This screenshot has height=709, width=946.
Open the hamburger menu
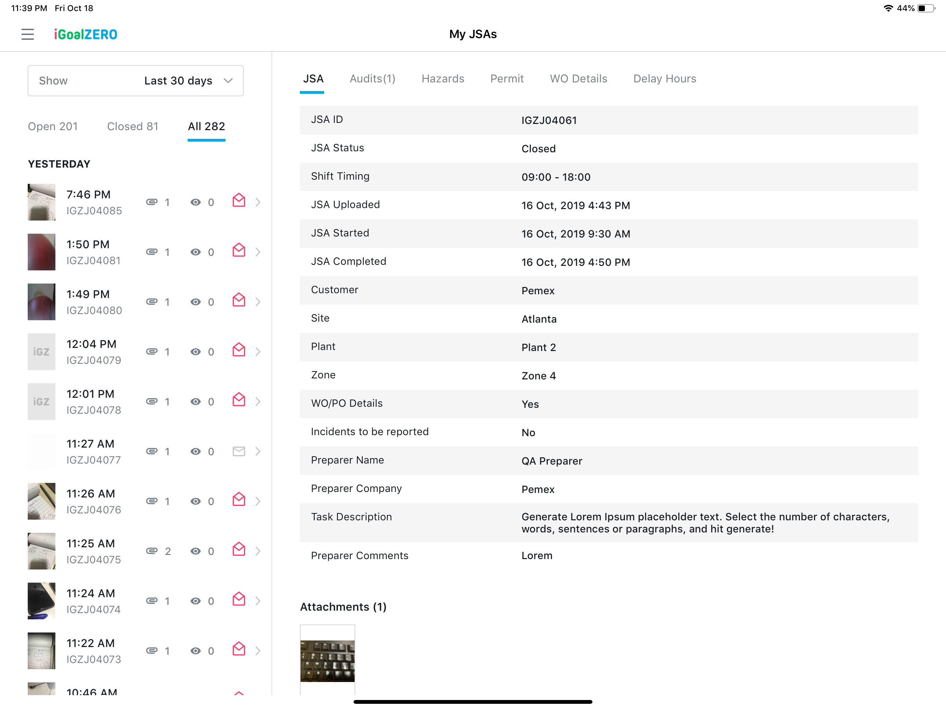(27, 34)
